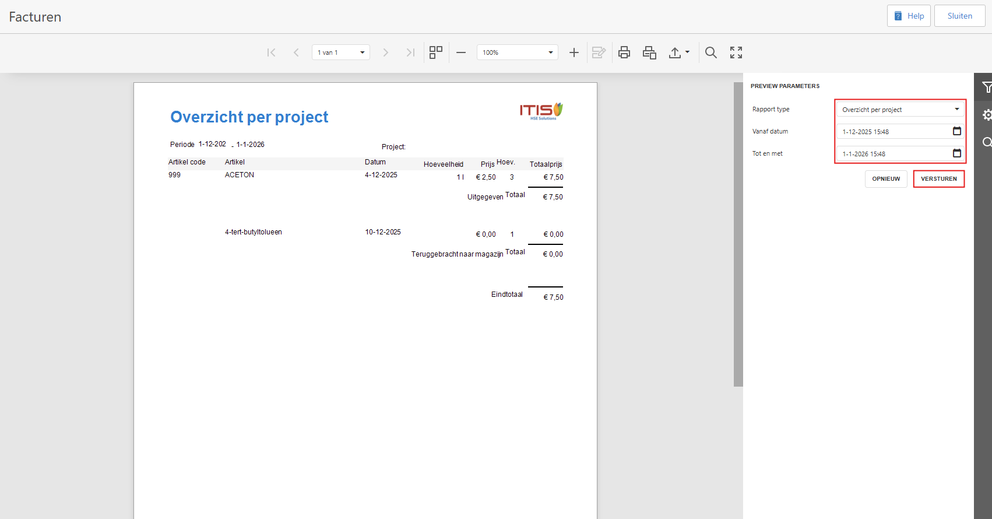Enter full screen mode
The height and width of the screenshot is (519, 992).
click(736, 52)
